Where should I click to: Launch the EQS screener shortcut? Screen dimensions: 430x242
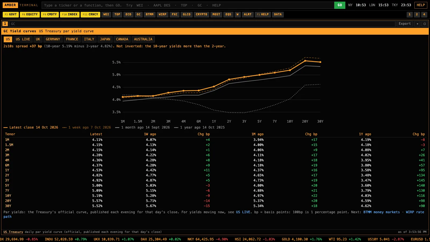tap(228, 15)
